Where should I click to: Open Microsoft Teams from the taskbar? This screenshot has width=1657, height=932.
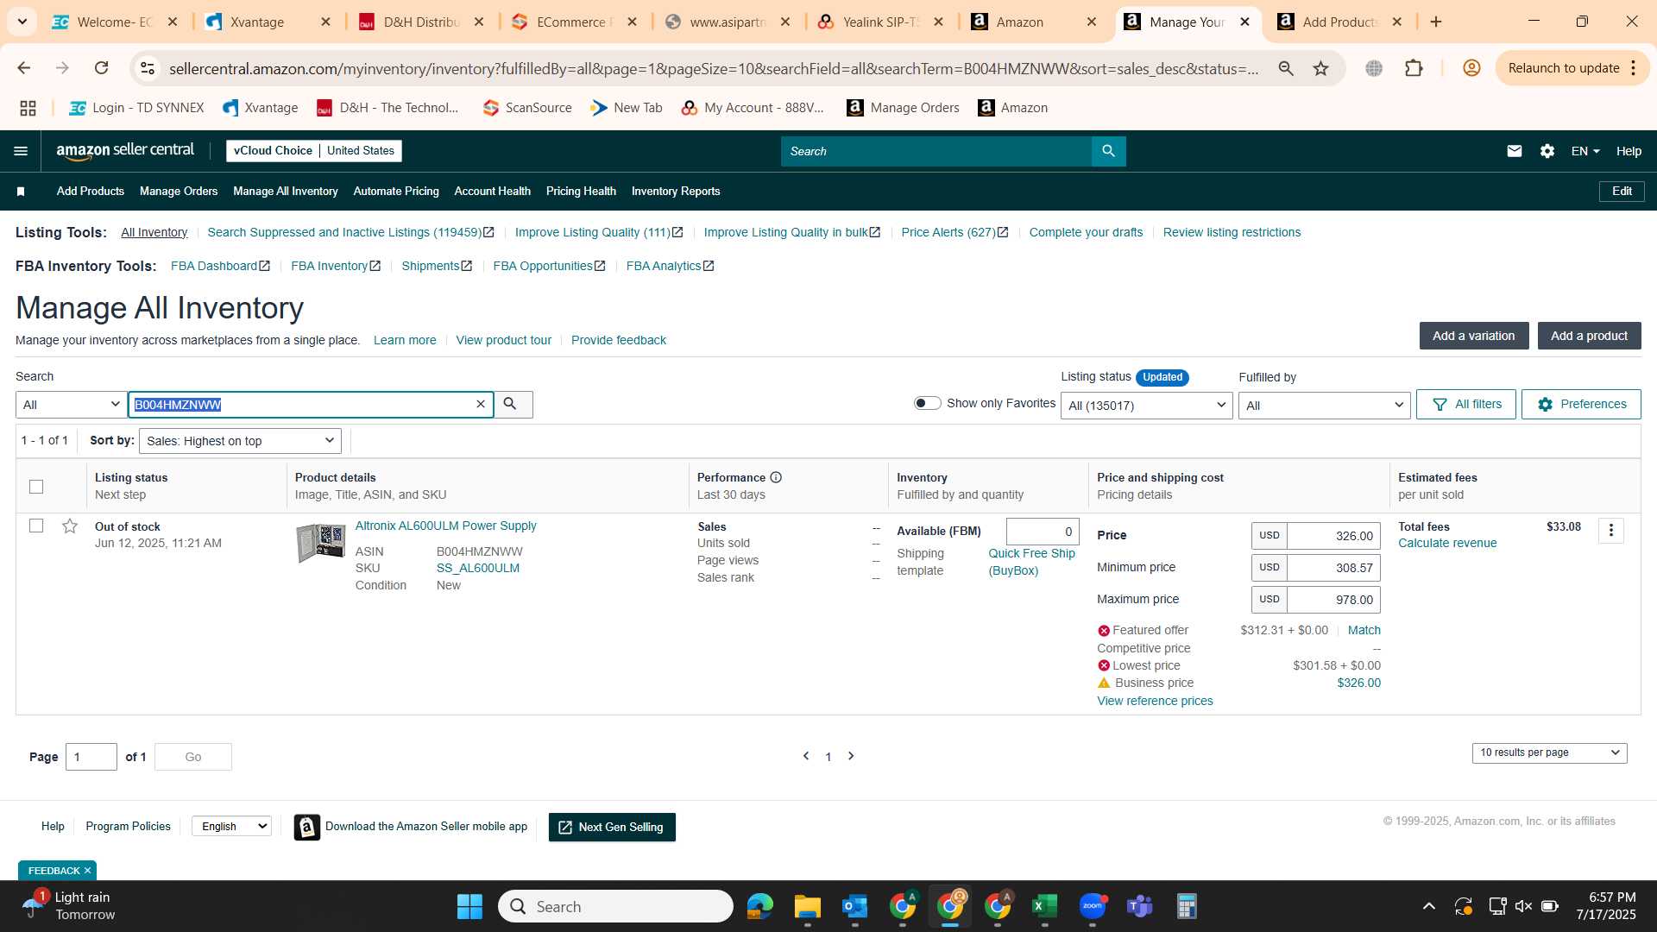click(1139, 906)
